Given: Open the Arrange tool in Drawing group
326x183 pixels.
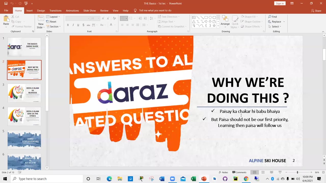Looking at the screenshot, I should pyautogui.click(x=225, y=21).
